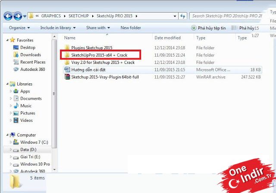Click the 247.522 KB size cell

(251, 77)
